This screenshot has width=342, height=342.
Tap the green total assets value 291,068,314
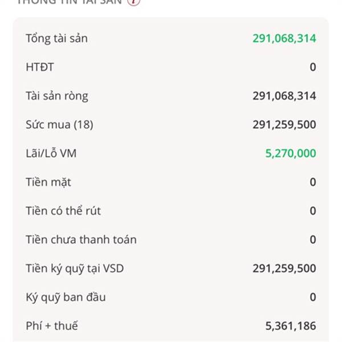click(x=284, y=38)
